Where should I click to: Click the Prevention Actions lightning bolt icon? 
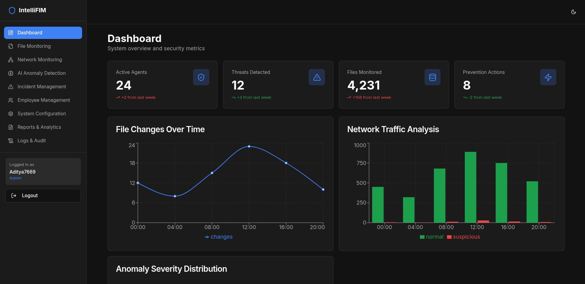pyautogui.click(x=548, y=77)
